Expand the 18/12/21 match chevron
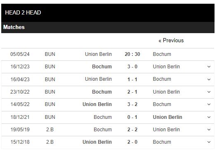217x152 pixels. coord(209,117)
